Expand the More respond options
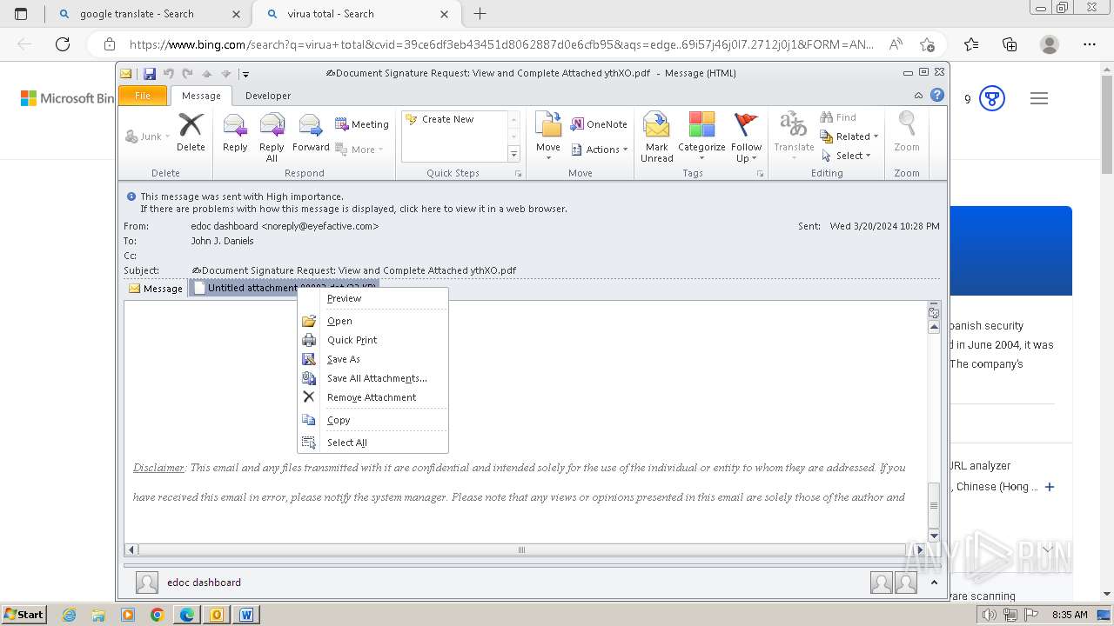 click(x=360, y=150)
